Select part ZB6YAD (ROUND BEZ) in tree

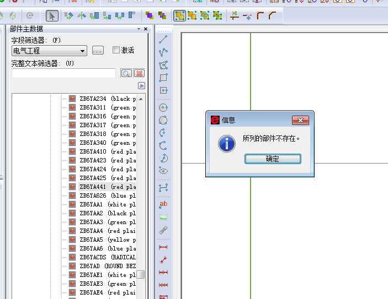tap(108, 266)
